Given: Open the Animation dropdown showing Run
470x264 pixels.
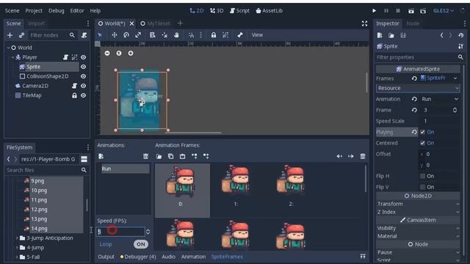Looking at the screenshot, I should pos(439,99).
